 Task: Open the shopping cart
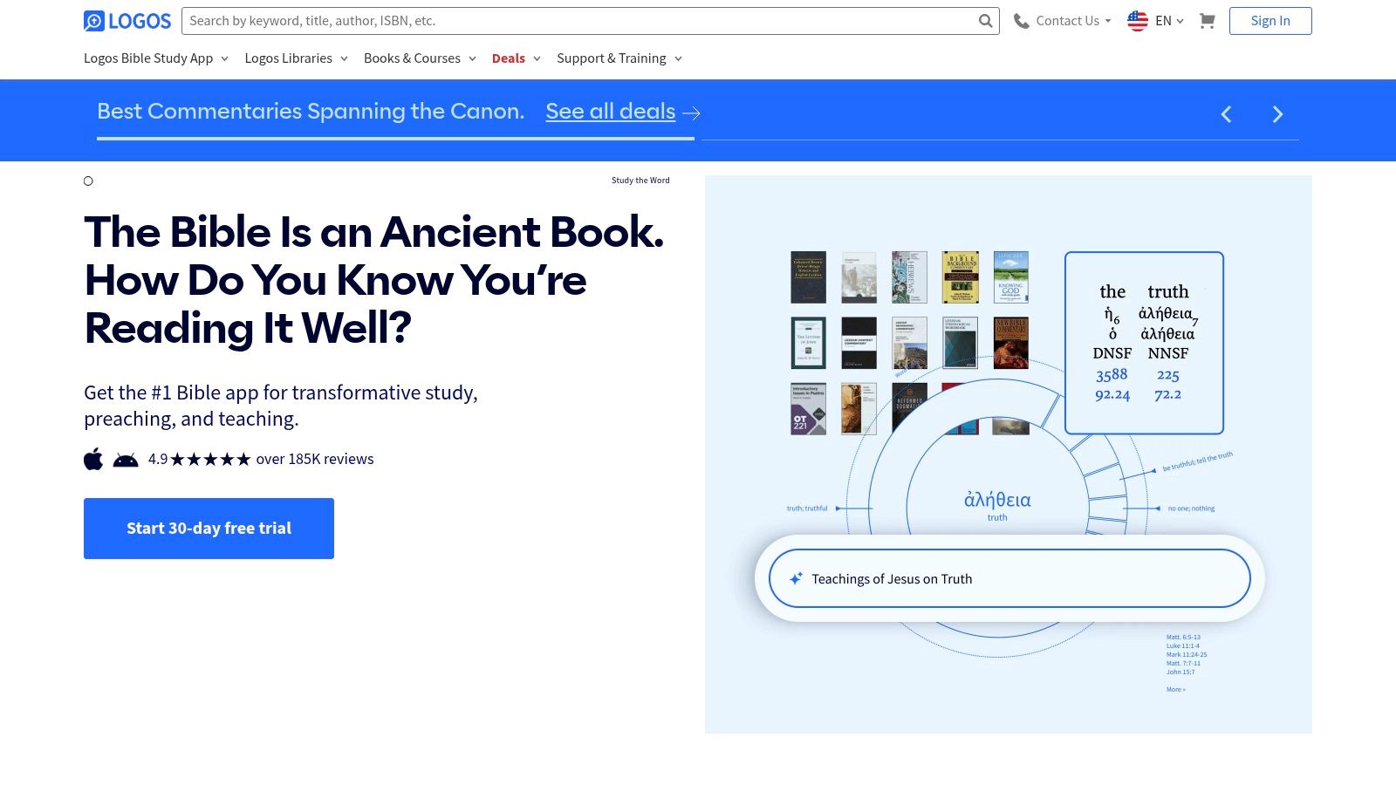pos(1207,21)
